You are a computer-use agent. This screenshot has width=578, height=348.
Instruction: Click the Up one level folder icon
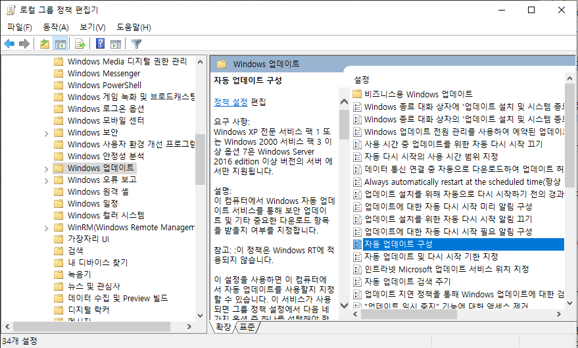point(44,44)
